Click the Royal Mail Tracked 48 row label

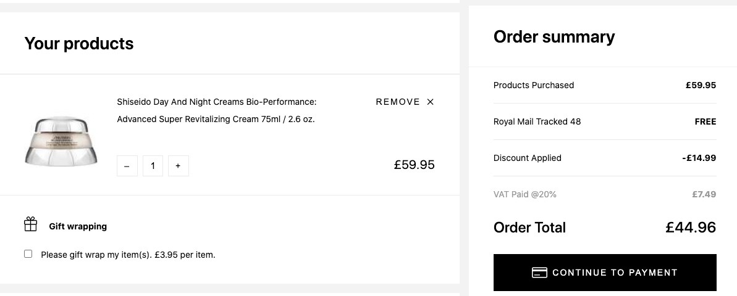(x=537, y=121)
